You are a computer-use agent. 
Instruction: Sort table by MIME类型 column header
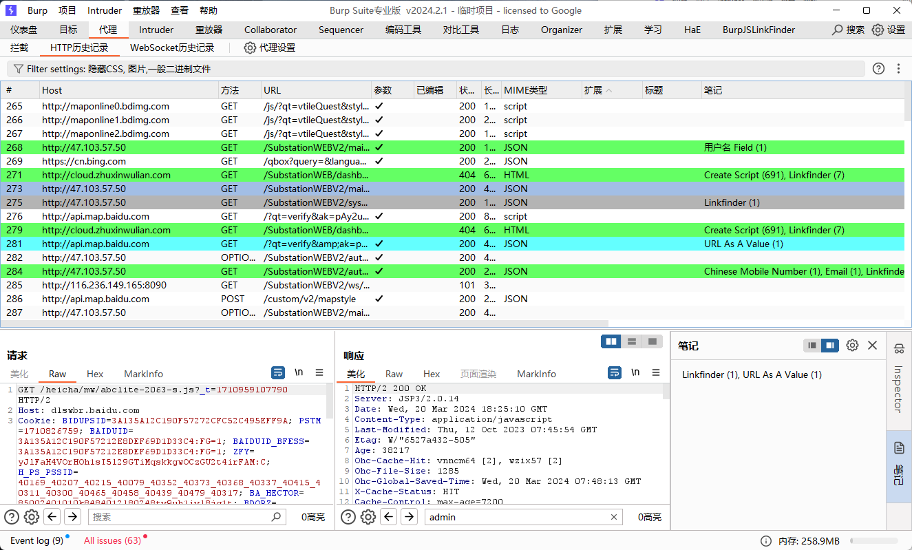coord(541,90)
